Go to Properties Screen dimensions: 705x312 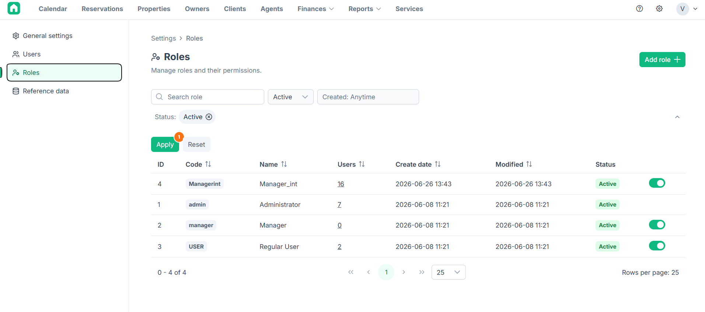pos(154,9)
